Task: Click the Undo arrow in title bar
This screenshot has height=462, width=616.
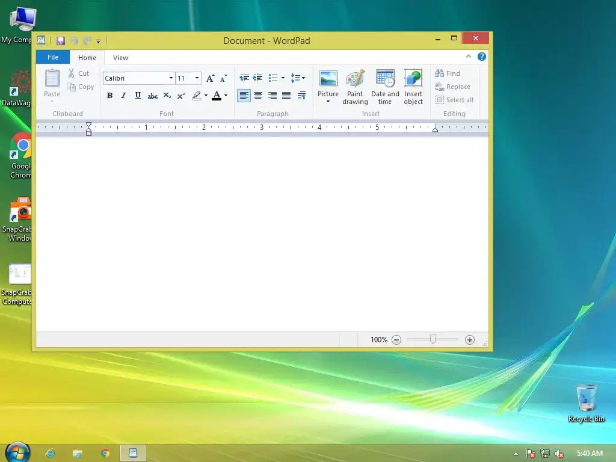Action: (x=74, y=40)
